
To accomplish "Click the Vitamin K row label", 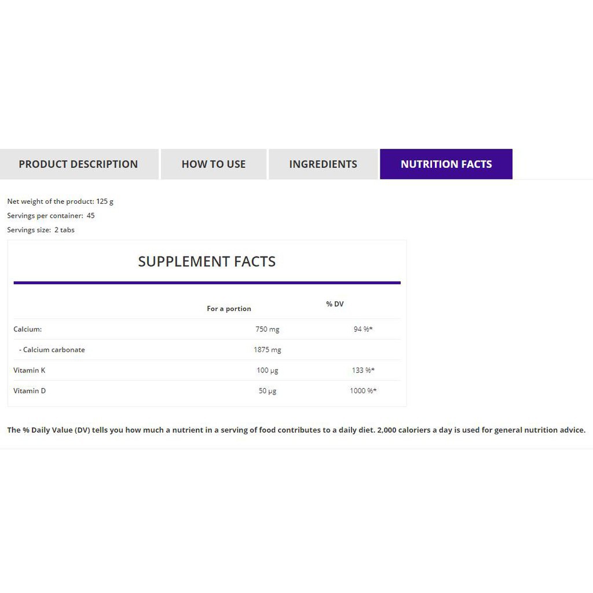I will (30, 370).
